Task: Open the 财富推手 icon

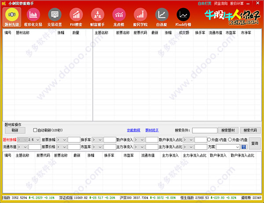Action: click(98, 17)
